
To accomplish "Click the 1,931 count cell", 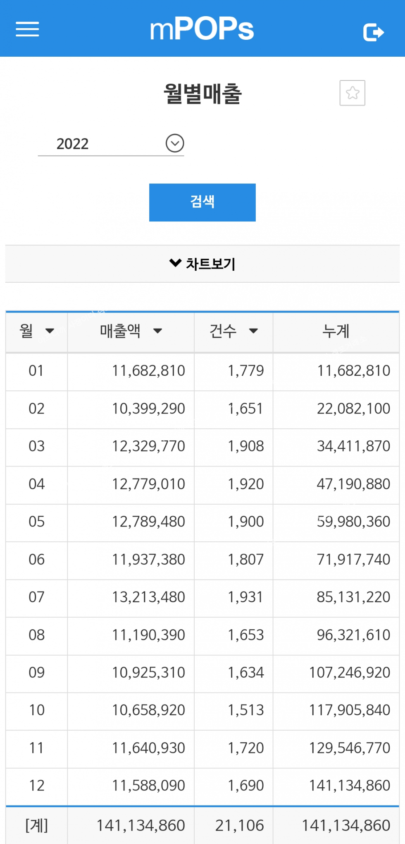I will point(245,597).
